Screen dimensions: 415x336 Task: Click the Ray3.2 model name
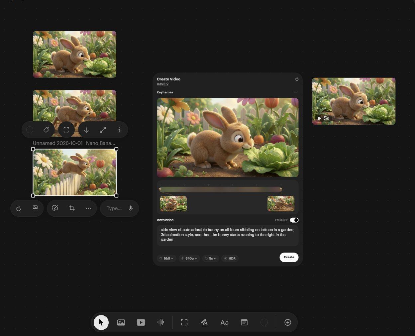point(162,84)
